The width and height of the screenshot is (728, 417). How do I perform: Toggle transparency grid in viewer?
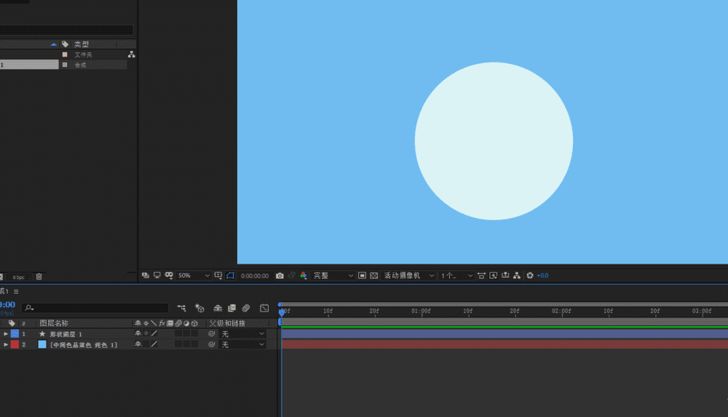373,276
